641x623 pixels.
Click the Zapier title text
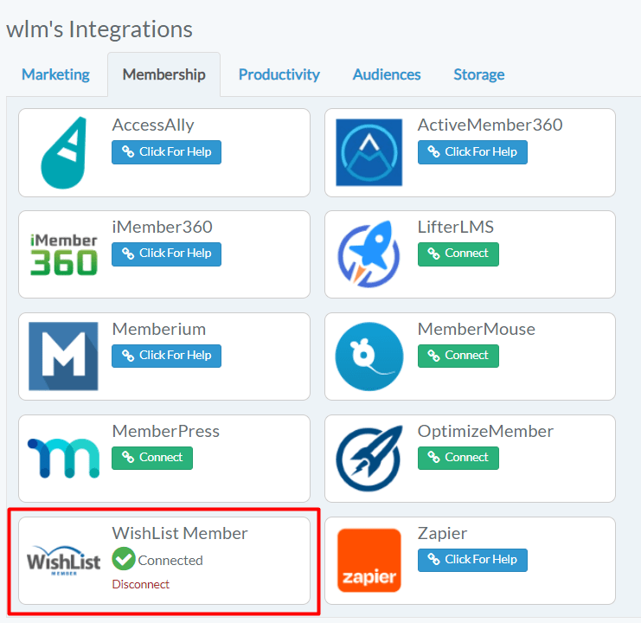tap(442, 534)
